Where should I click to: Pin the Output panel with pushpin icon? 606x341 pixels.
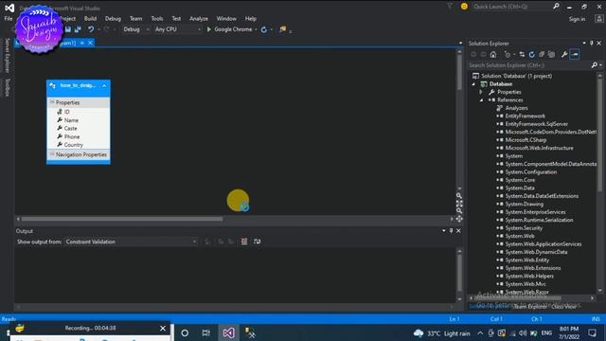(451, 231)
